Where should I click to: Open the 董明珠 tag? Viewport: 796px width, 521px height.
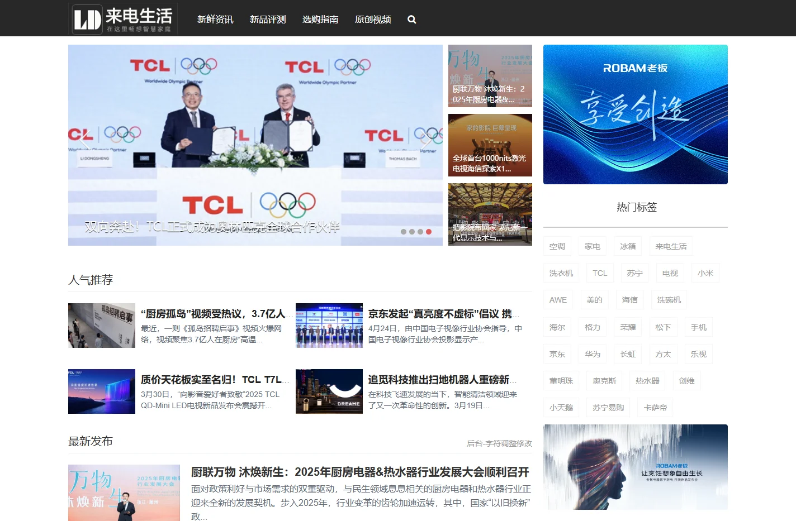click(x=561, y=381)
